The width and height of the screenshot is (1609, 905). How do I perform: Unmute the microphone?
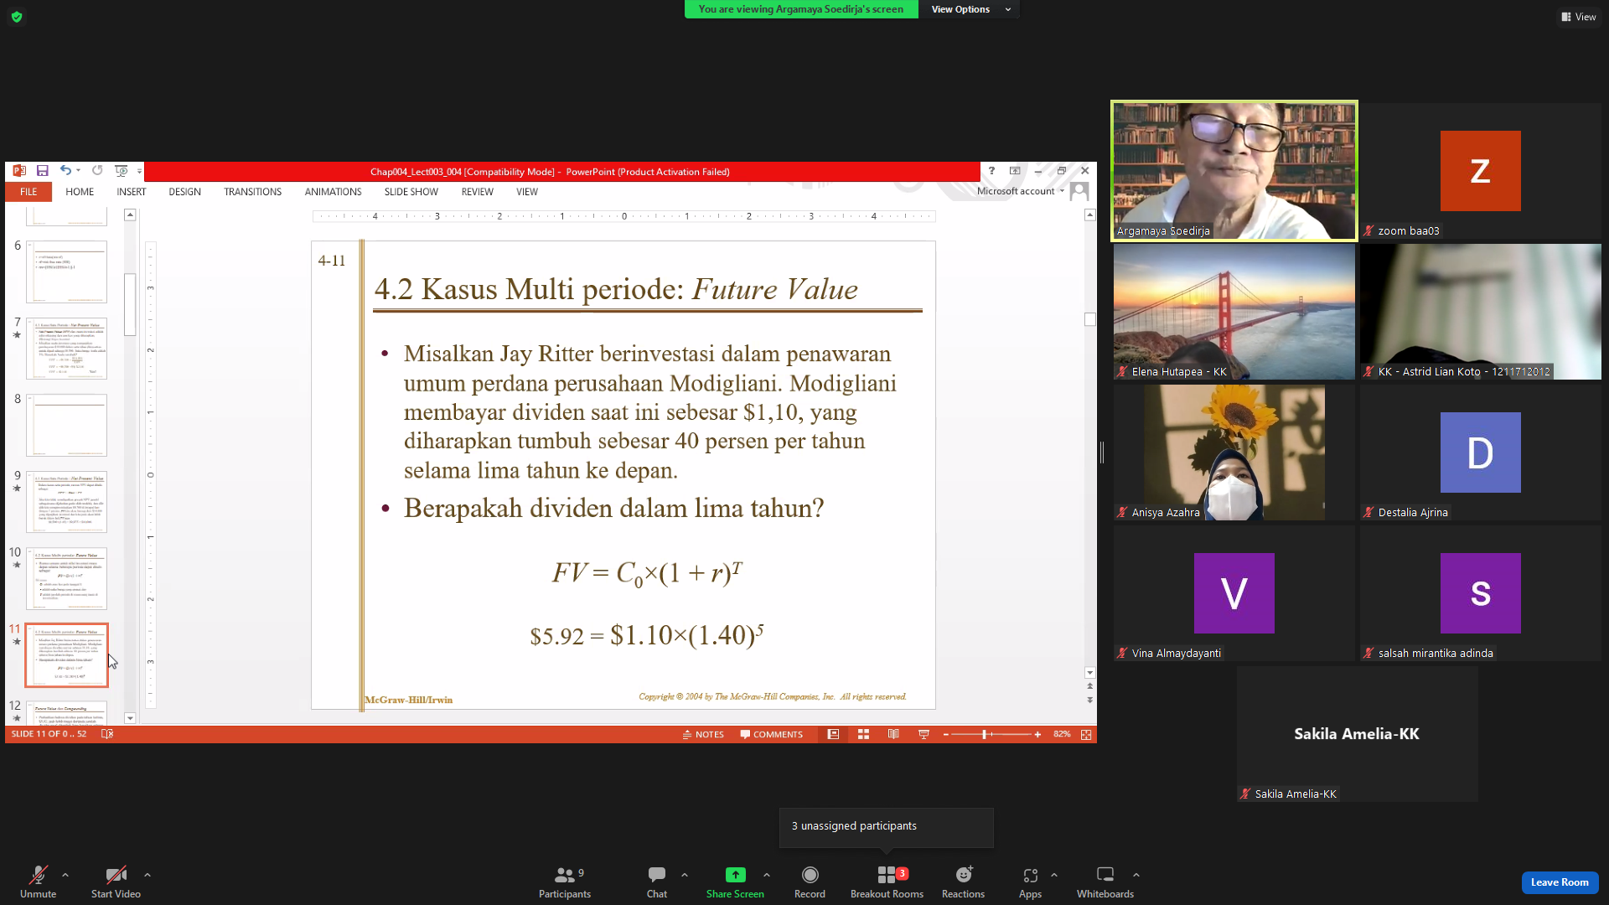(39, 882)
